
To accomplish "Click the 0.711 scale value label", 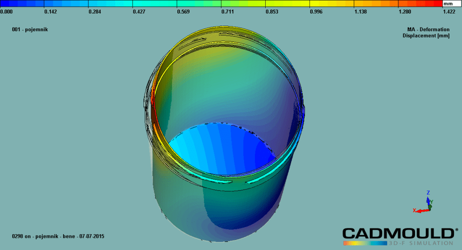I will [x=228, y=12].
